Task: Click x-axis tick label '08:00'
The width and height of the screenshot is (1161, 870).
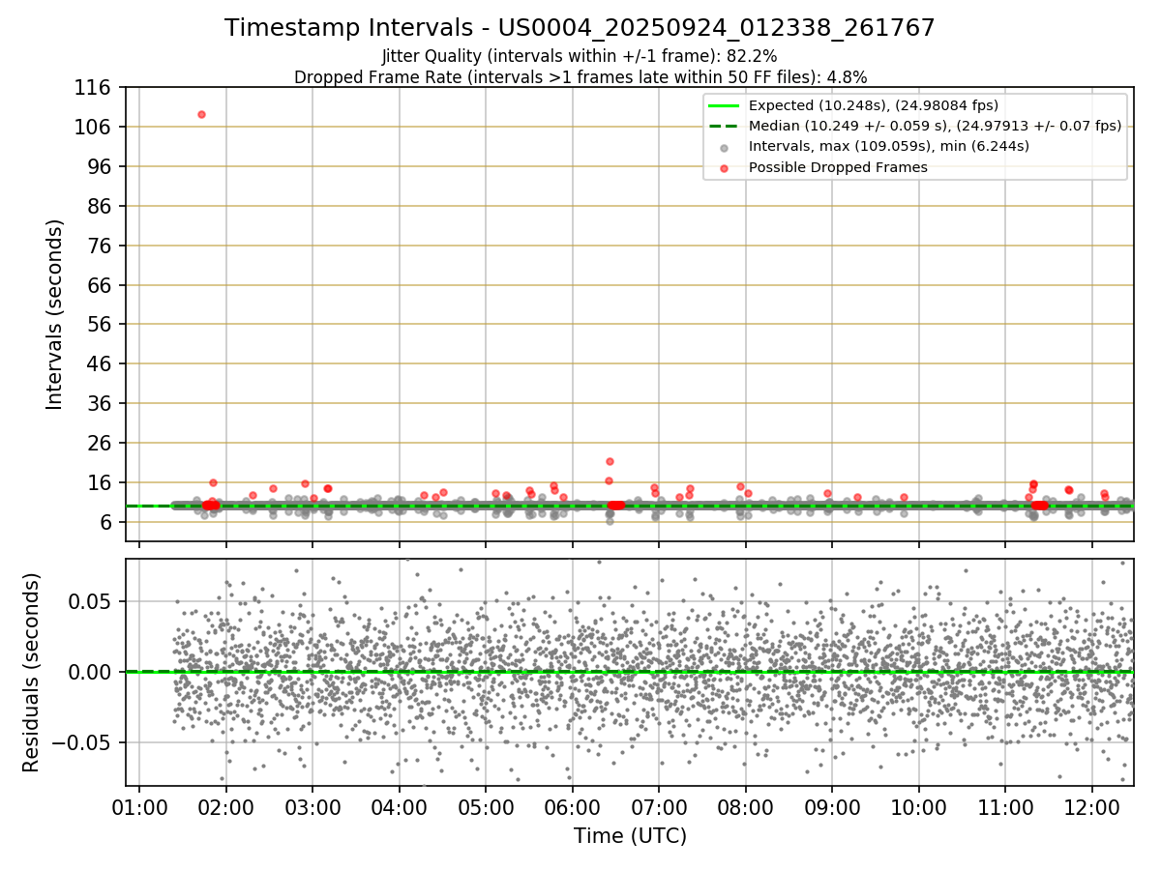Action: coord(745,808)
